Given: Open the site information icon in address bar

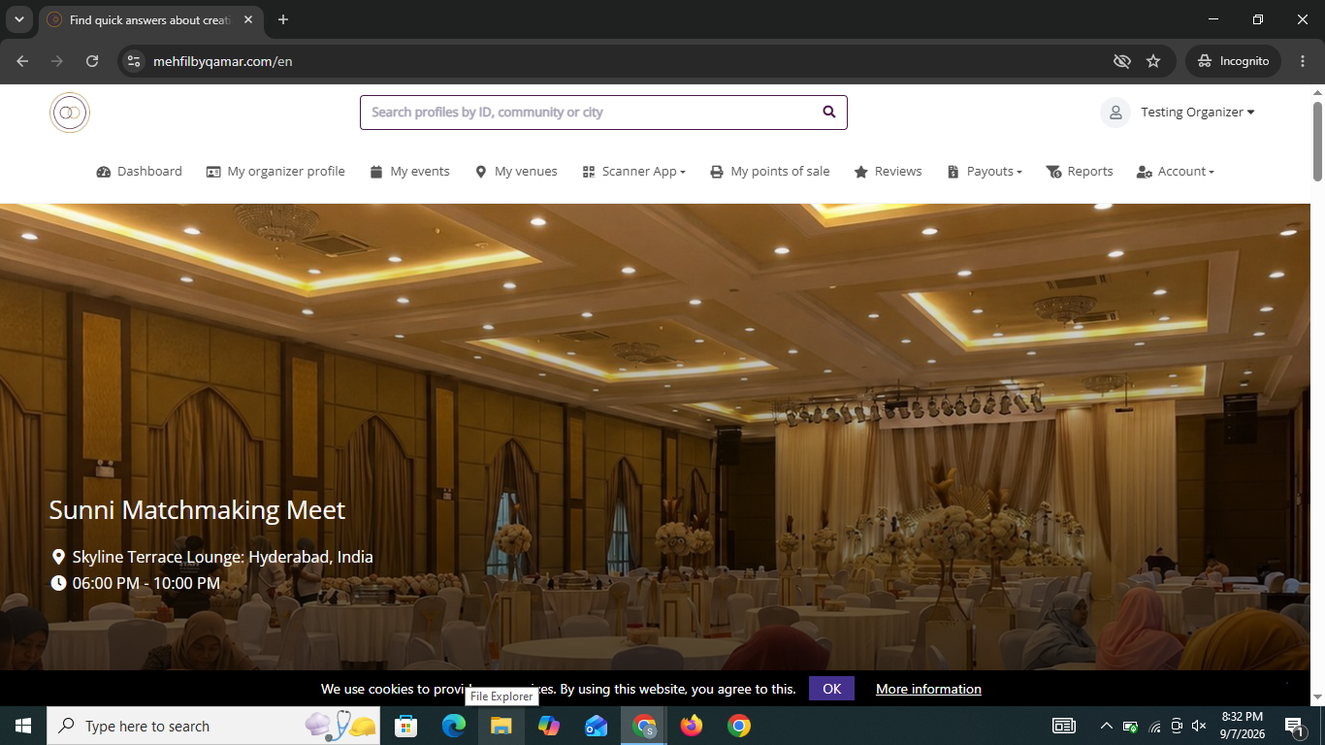Looking at the screenshot, I should point(134,61).
